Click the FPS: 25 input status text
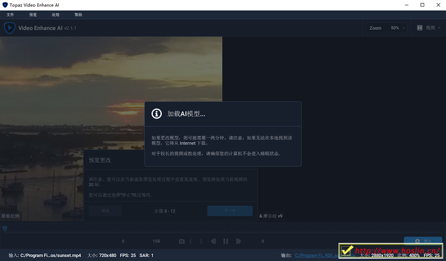 click(128, 255)
